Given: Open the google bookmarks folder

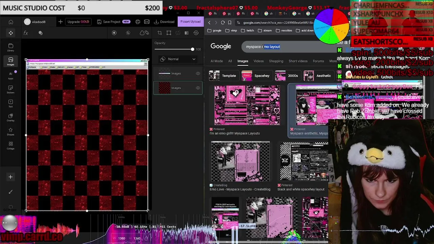Looking at the screenshot, I should [x=214, y=30].
